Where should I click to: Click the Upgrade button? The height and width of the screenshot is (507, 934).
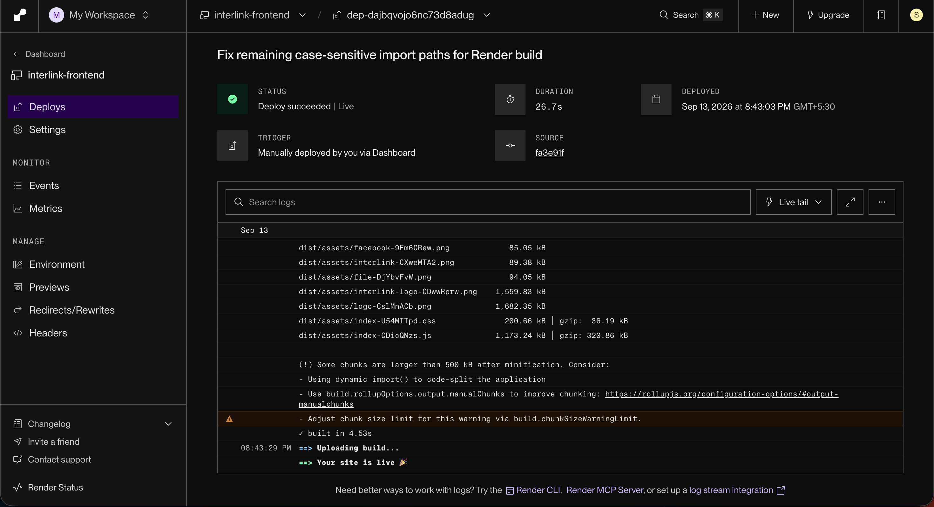828,15
